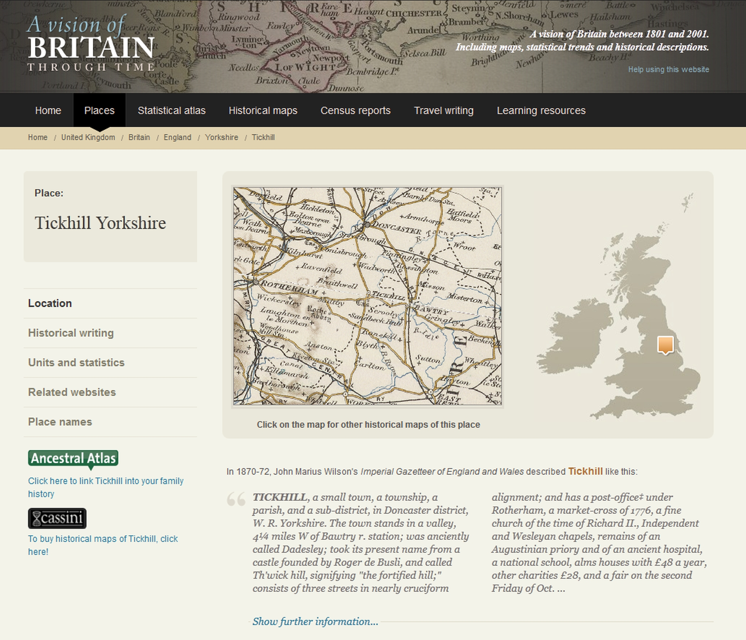Open the Travel writing tab
This screenshot has width=746, height=640.
(x=444, y=110)
